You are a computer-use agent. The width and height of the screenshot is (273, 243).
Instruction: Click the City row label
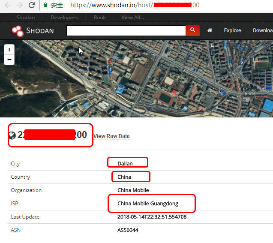[15, 164]
